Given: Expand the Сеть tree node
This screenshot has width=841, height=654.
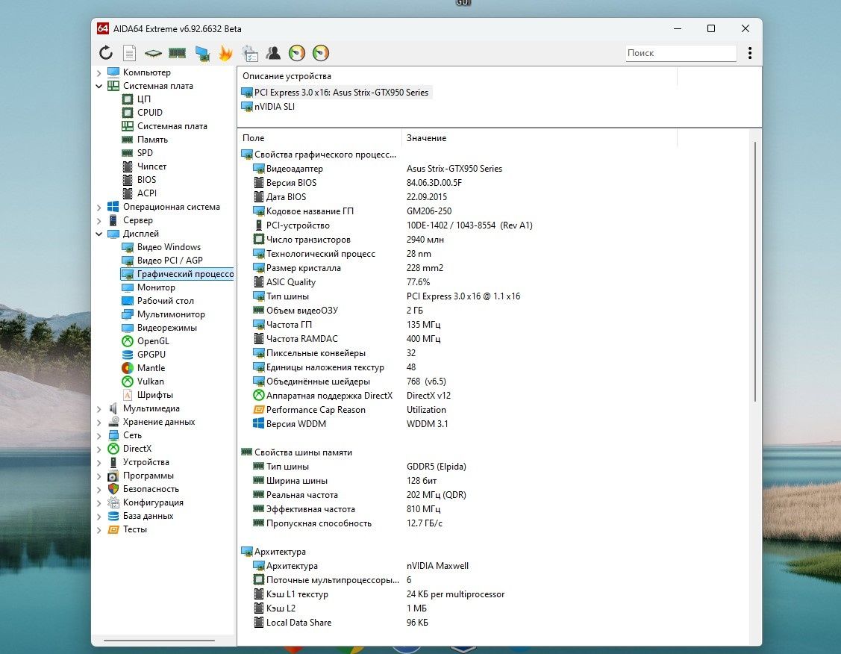Looking at the screenshot, I should 99,436.
